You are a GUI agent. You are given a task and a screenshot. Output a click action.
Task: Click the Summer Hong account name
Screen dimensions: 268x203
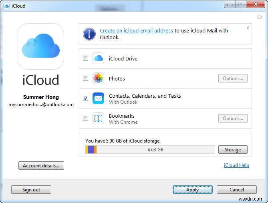coord(41,97)
